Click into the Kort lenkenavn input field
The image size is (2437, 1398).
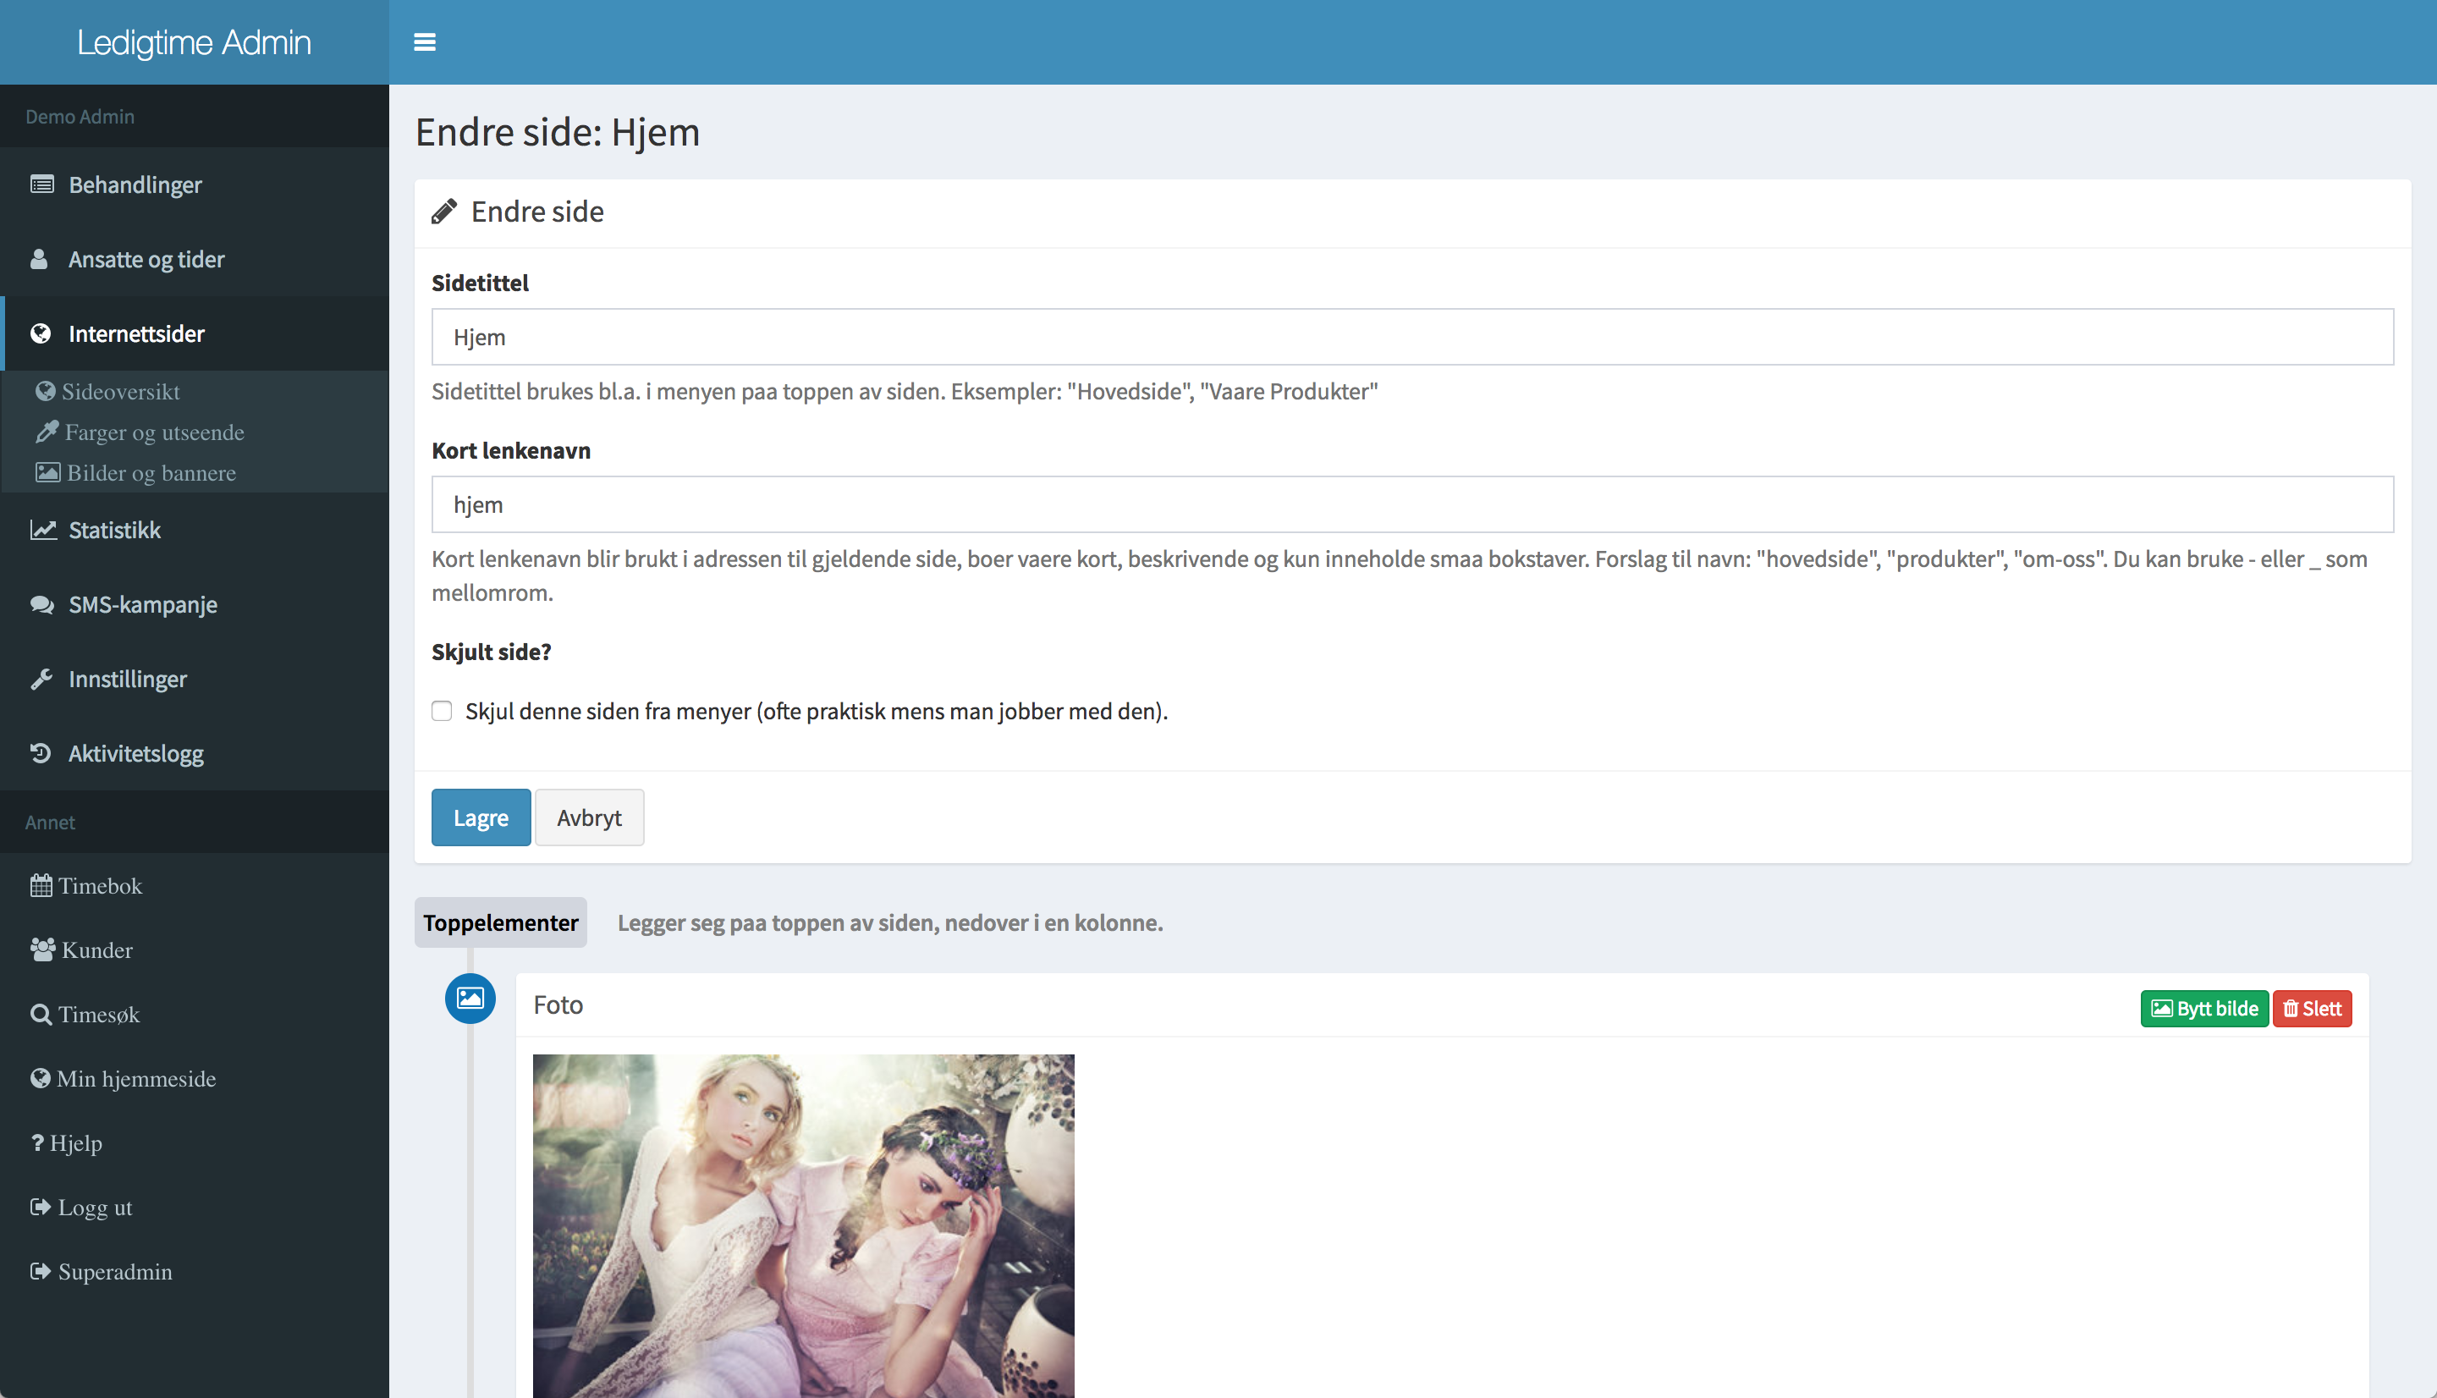1412,504
